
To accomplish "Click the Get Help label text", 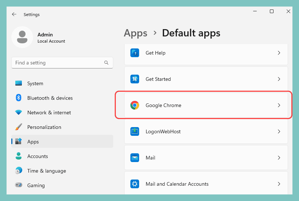I will coord(156,53).
